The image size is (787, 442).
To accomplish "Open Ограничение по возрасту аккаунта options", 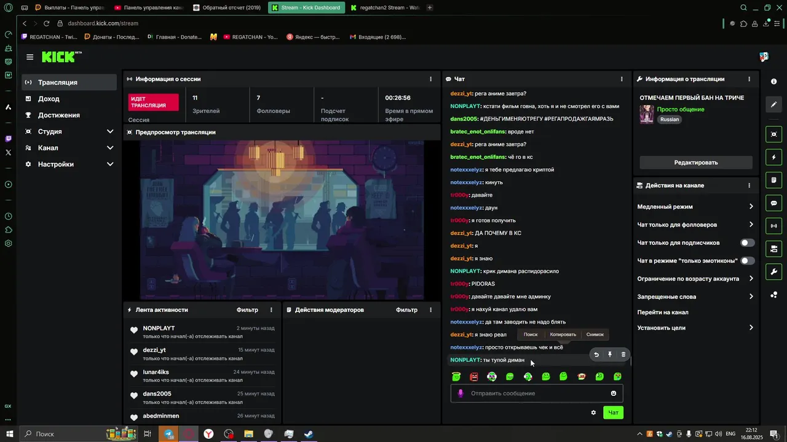I will coord(695,279).
